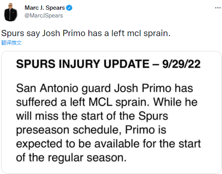The image size is (222, 174).
Task: Click Marc J. Spears' profile avatar
Action: point(11,12)
